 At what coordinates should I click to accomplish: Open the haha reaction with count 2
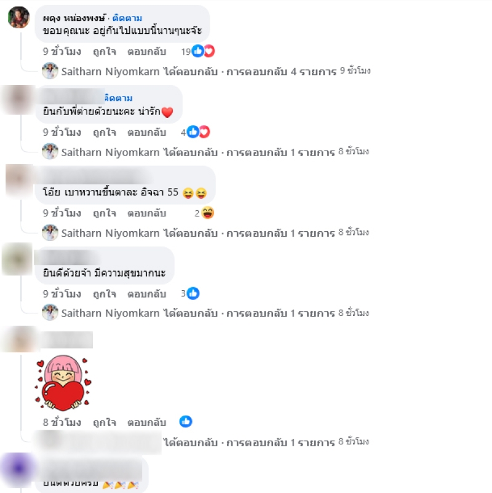click(204, 213)
